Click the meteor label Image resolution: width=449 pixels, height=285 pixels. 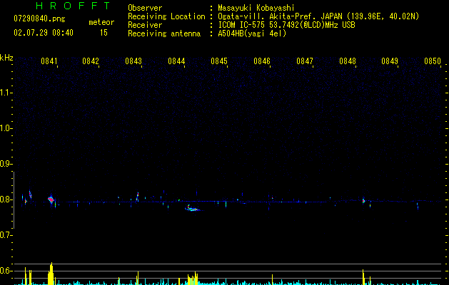coord(101,22)
